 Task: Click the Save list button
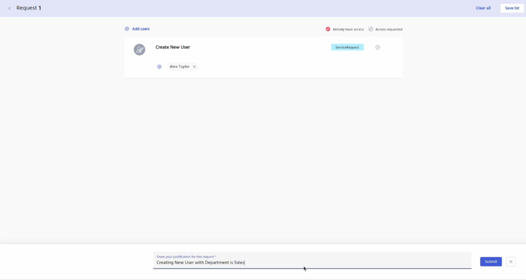[x=512, y=8]
